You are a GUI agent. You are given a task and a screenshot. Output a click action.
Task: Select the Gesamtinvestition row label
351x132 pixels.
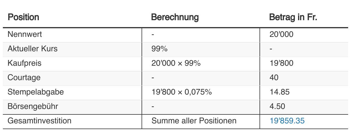[39, 121]
